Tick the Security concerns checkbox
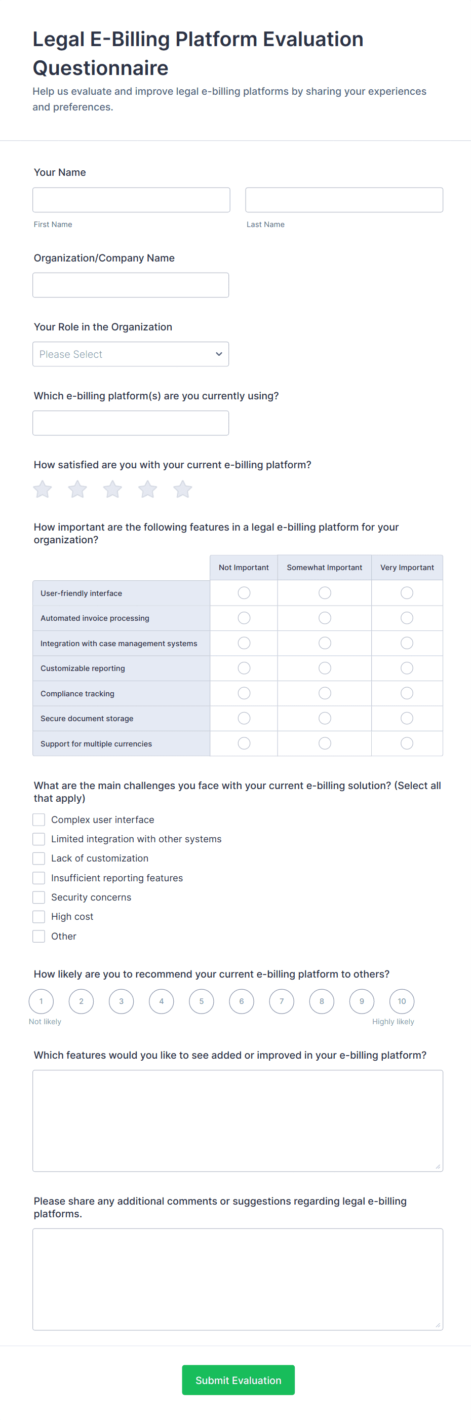The image size is (471, 1420). [38, 898]
